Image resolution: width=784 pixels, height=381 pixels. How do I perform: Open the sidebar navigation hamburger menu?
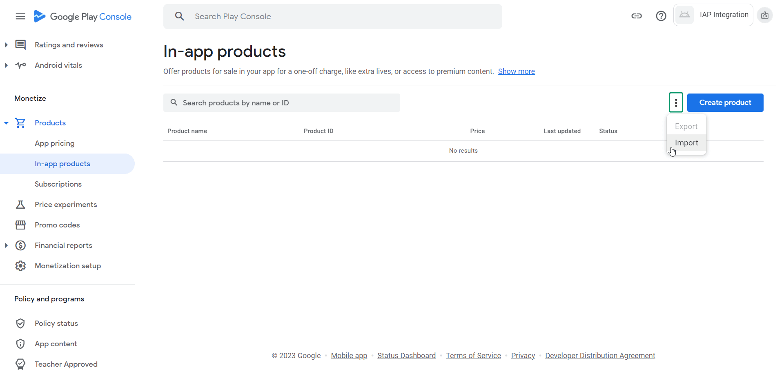coord(20,16)
